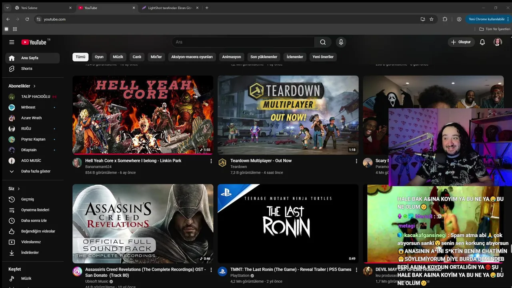Image resolution: width=512 pixels, height=288 pixels.
Task: Select the Mix'ler filter chip
Action: tap(156, 57)
